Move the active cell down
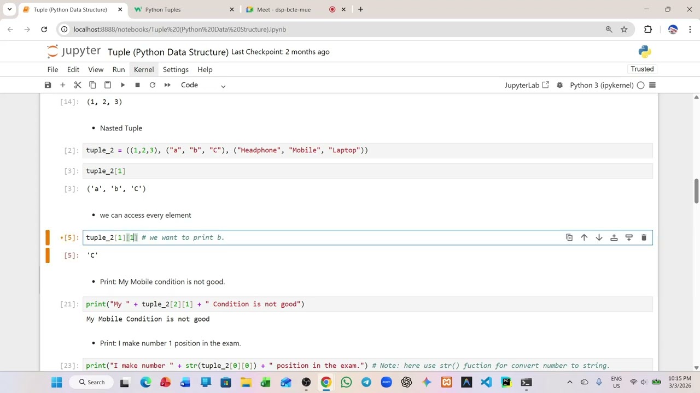Viewport: 700px width, 393px height. [599, 237]
